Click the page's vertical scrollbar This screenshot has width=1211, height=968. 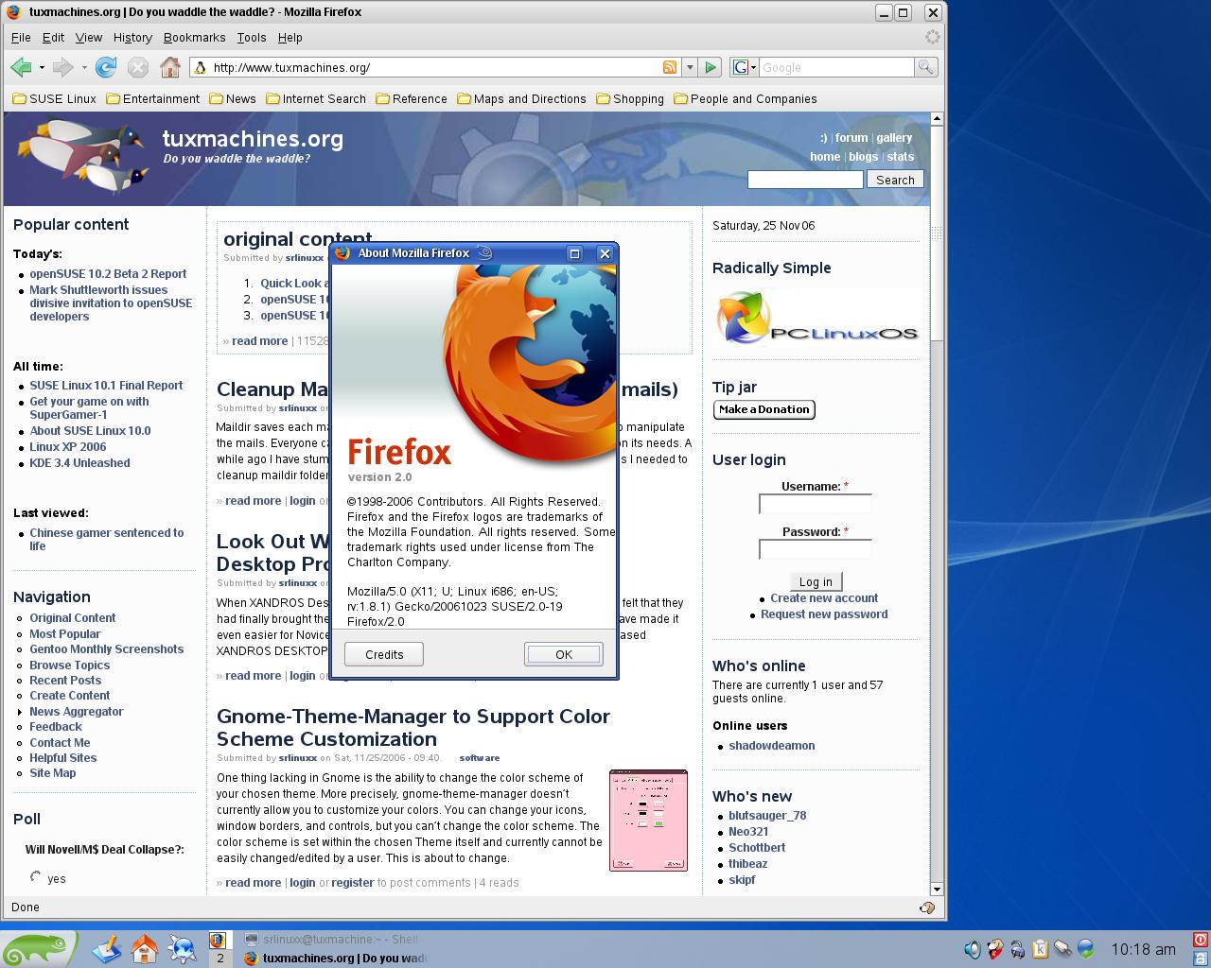[937, 503]
